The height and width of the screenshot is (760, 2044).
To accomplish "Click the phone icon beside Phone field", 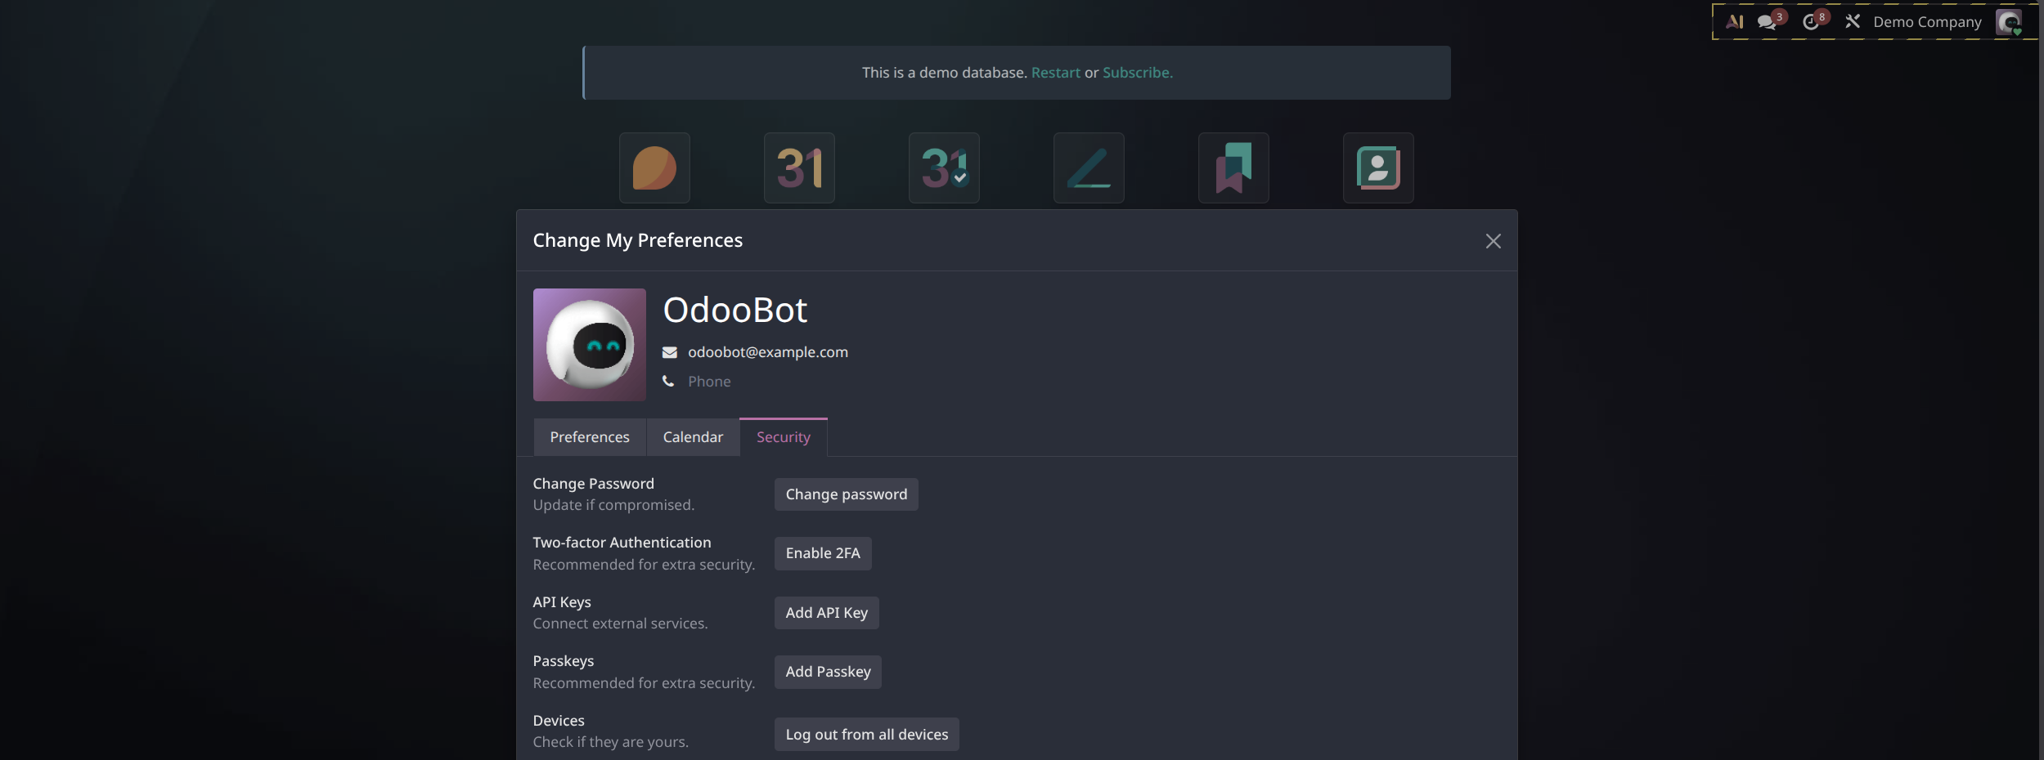I will point(668,382).
